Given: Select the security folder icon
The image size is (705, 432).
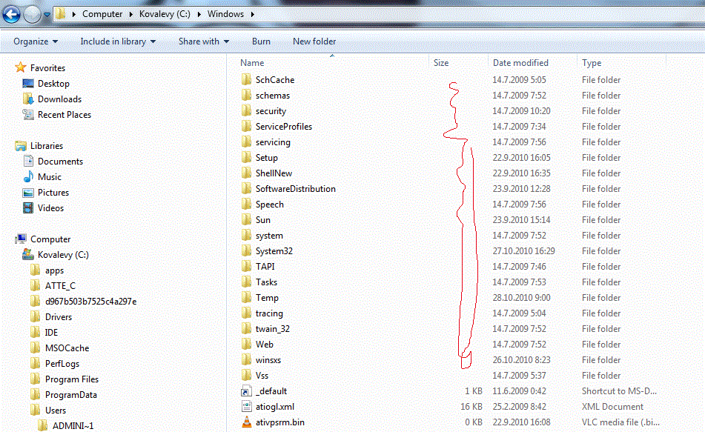Looking at the screenshot, I should (246, 110).
